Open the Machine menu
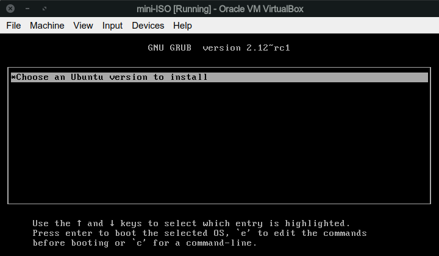This screenshot has height=256, width=439. tap(47, 26)
